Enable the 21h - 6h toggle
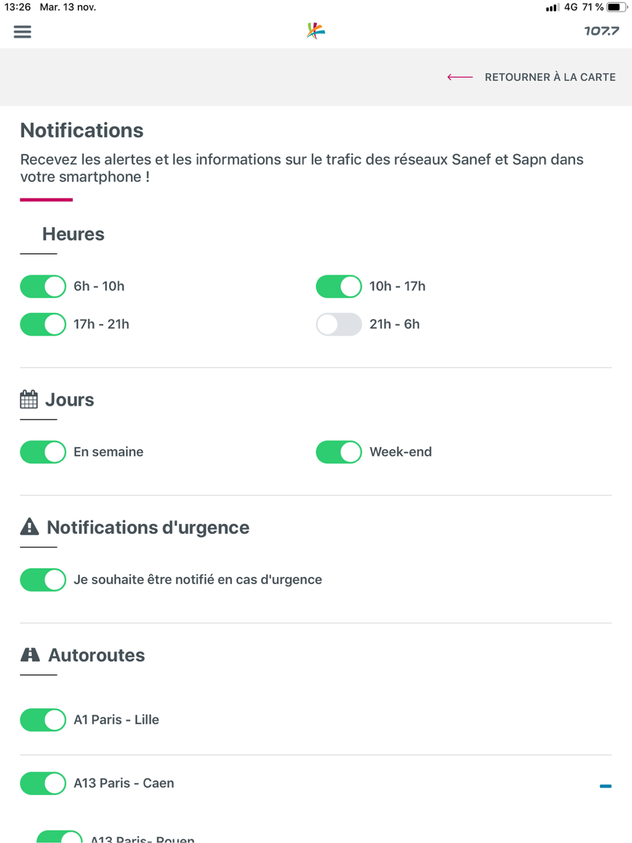This screenshot has height=843, width=632. 339,324
